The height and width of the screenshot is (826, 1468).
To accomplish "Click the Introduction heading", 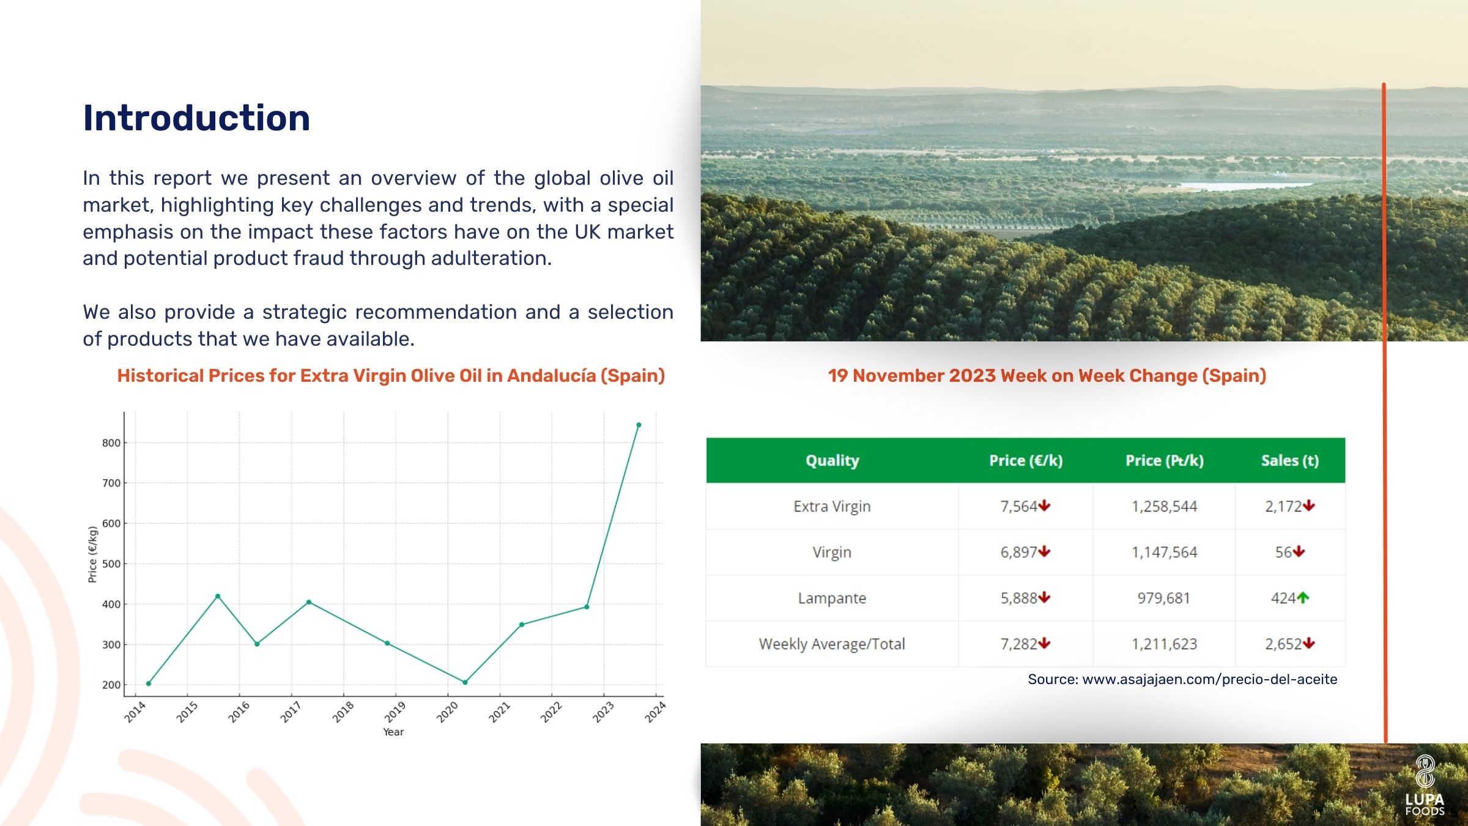I will 196,117.
